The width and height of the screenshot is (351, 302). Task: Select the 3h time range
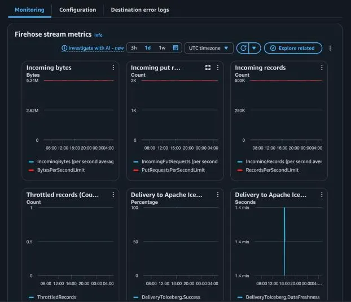click(x=134, y=47)
